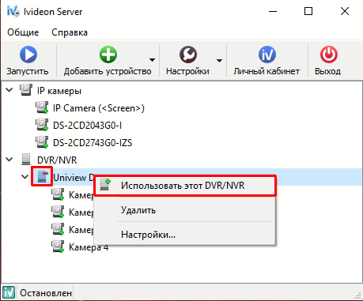Click the Запустить button label
The image size is (363, 301).
(x=28, y=71)
